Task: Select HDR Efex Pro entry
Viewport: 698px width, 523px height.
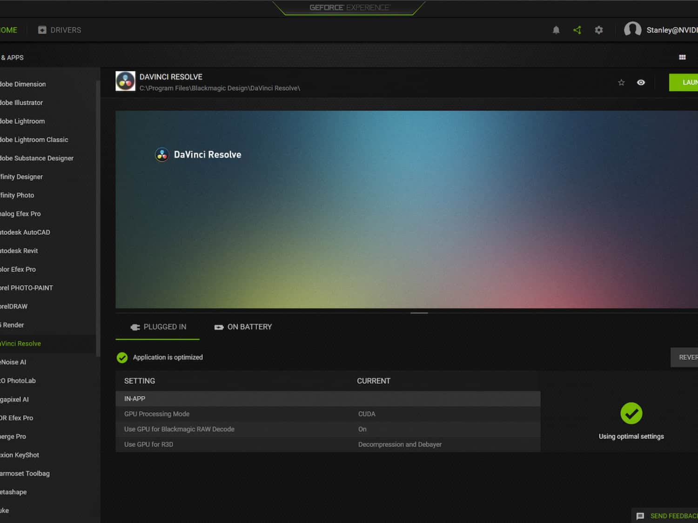Action: point(17,418)
